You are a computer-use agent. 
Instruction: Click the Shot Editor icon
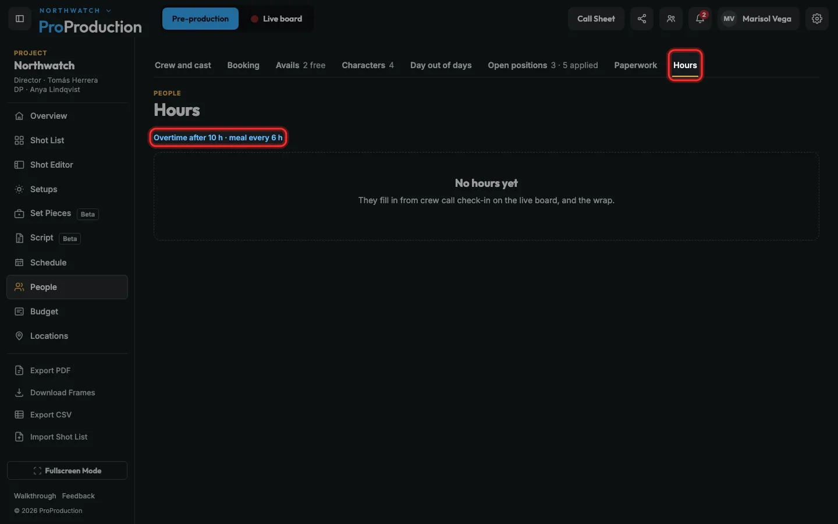(19, 165)
